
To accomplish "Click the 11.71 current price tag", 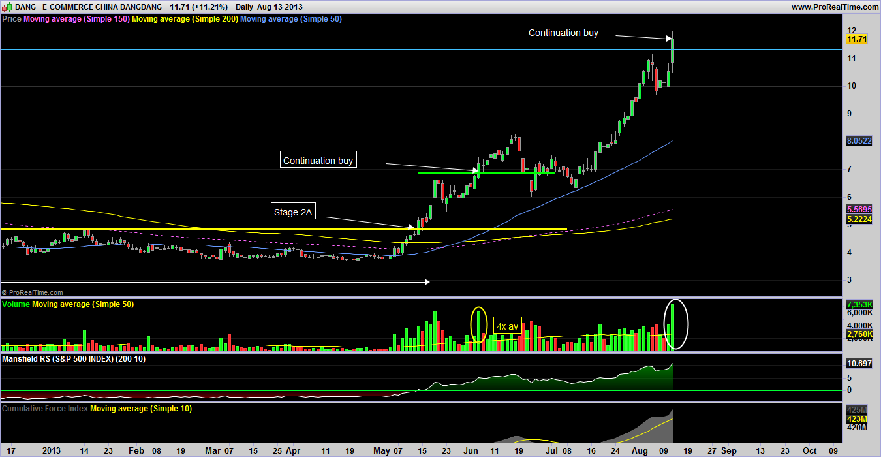I will [856, 40].
